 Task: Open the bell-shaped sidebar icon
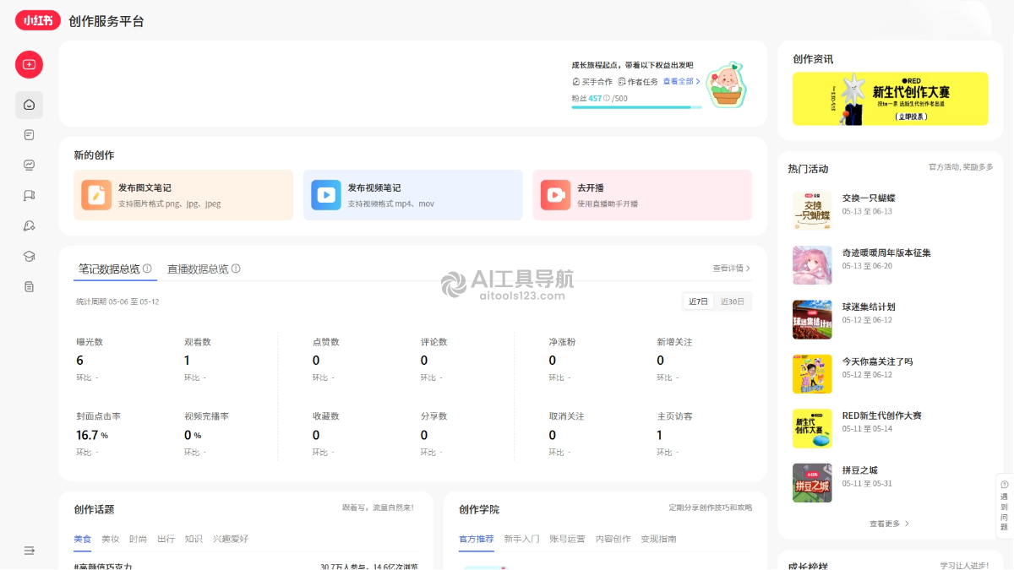point(29,225)
